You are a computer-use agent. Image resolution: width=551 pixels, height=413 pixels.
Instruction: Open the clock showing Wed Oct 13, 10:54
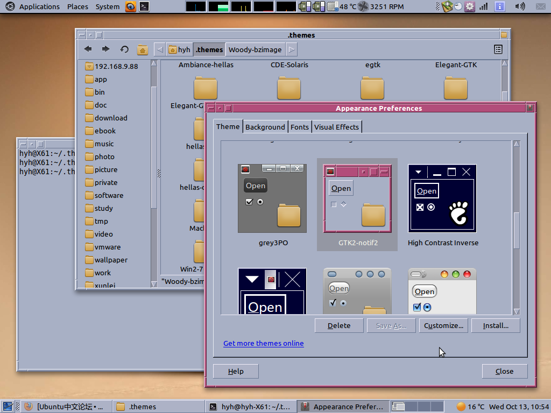coord(519,407)
